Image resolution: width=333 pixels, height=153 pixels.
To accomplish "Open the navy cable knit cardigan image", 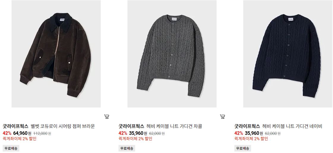I will point(288,54).
